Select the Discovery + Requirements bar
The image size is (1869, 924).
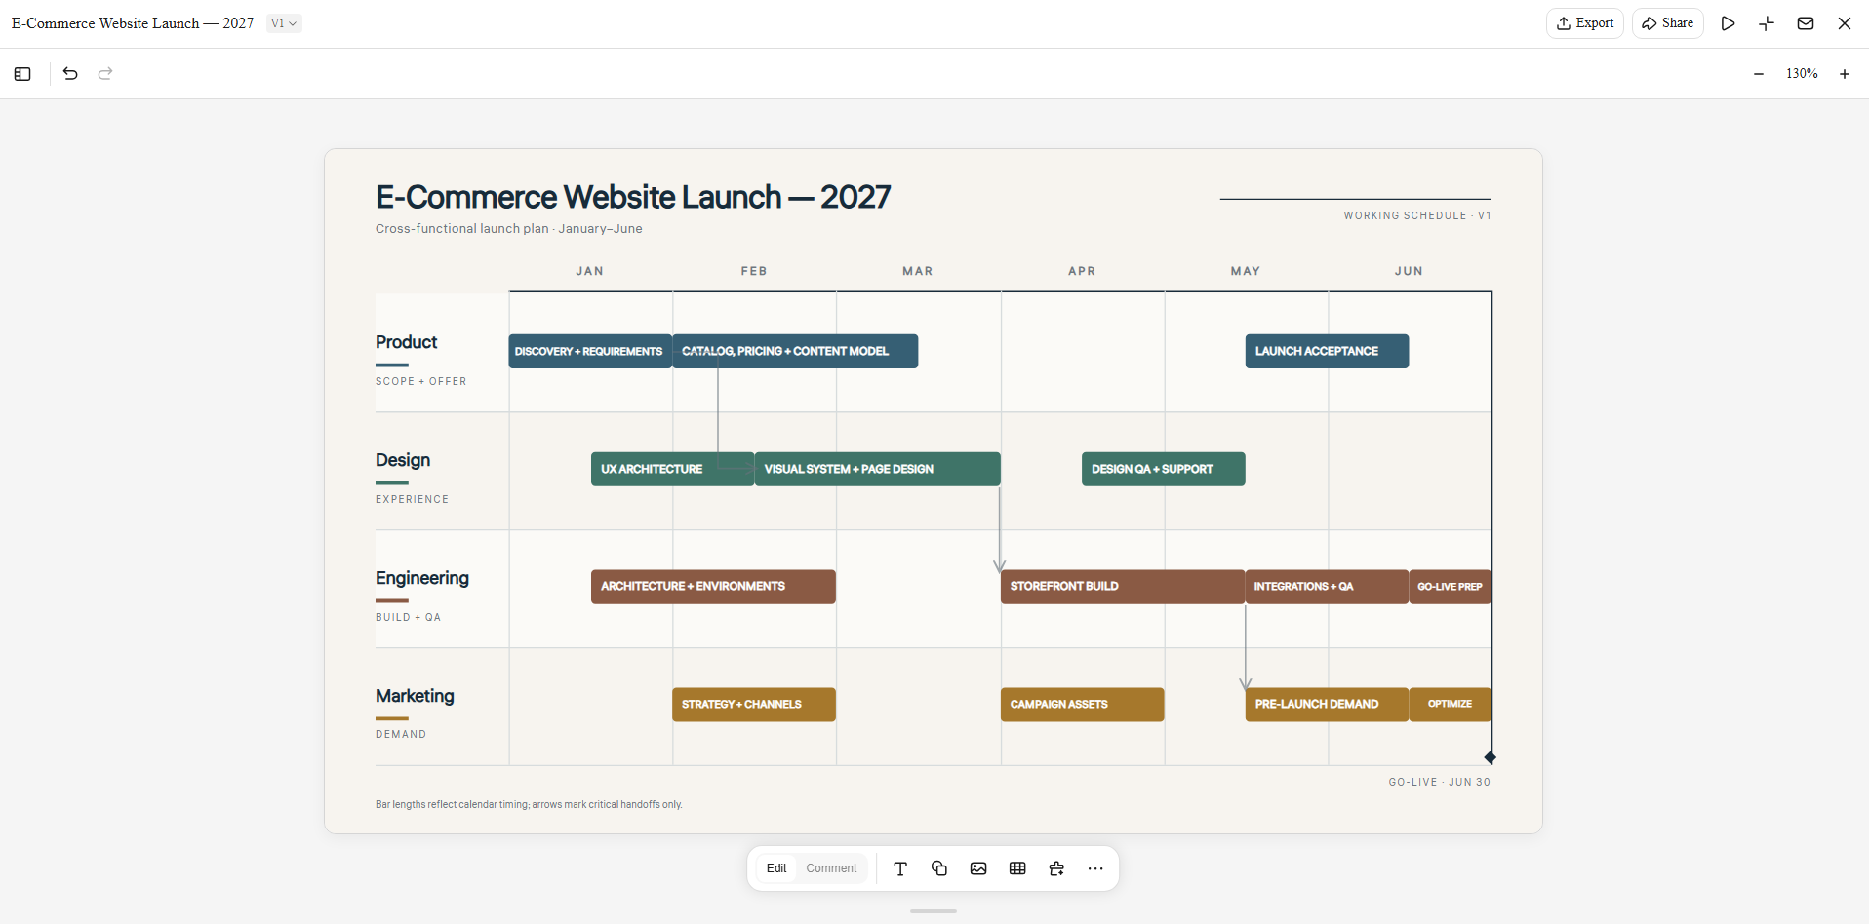pyautogui.click(x=590, y=351)
